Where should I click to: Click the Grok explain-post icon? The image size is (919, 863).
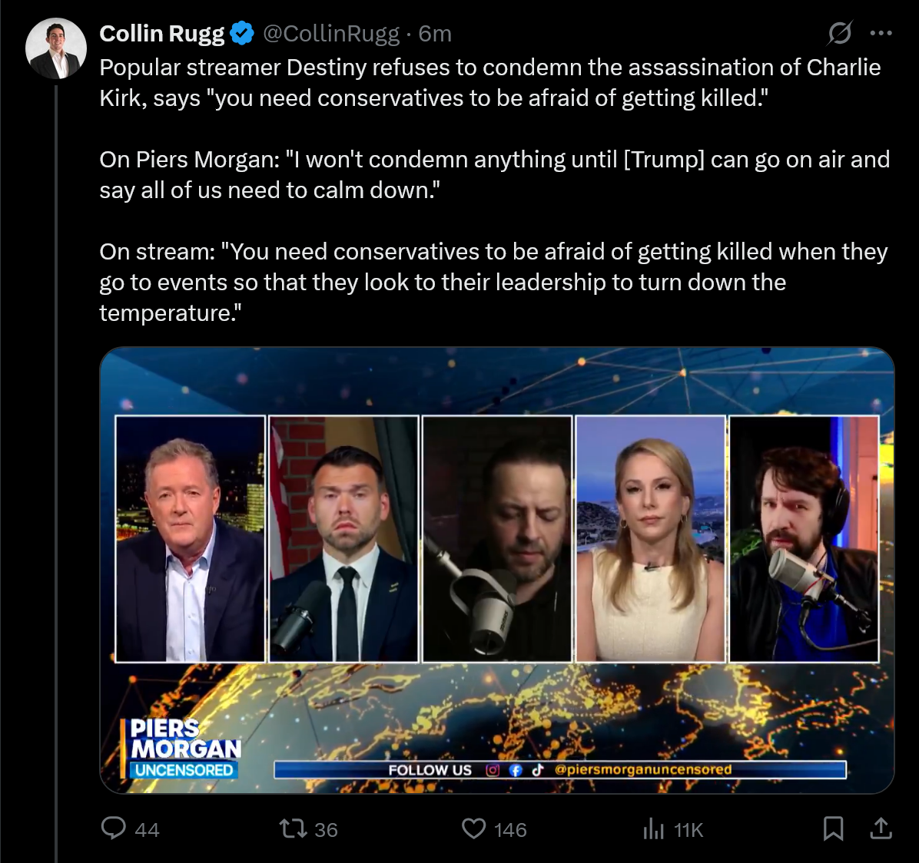click(x=839, y=33)
